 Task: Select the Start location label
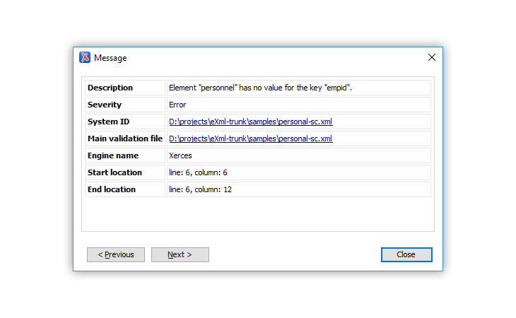(115, 172)
